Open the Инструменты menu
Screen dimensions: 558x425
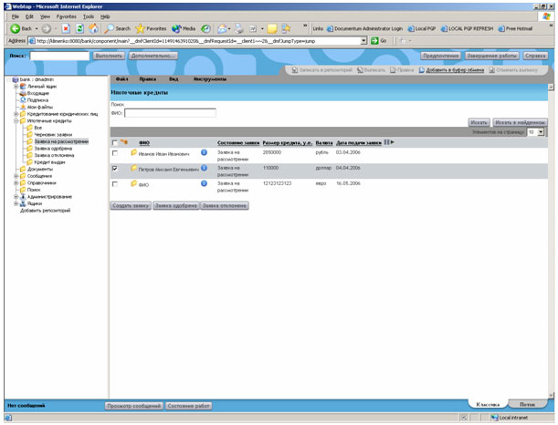point(211,80)
